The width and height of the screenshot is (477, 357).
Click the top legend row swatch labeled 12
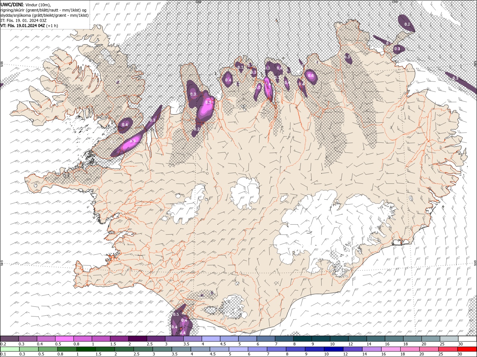[x=357, y=339]
